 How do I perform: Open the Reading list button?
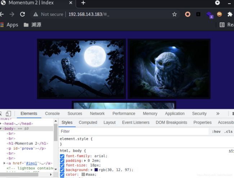click(x=226, y=25)
